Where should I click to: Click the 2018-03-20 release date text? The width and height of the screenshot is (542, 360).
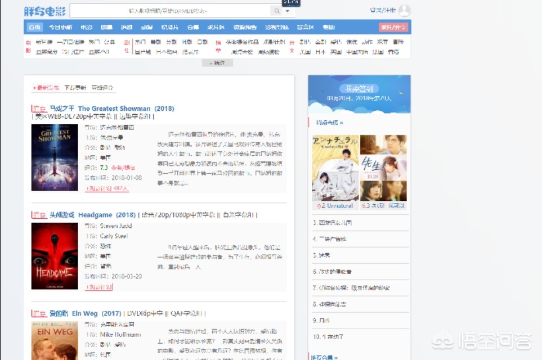(127, 276)
